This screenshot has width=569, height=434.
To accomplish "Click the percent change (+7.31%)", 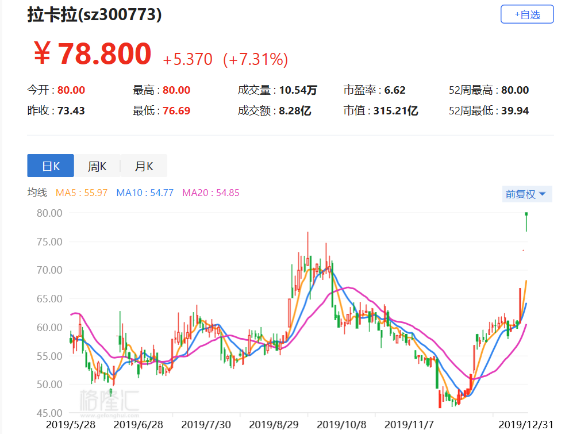I will 255,59.
